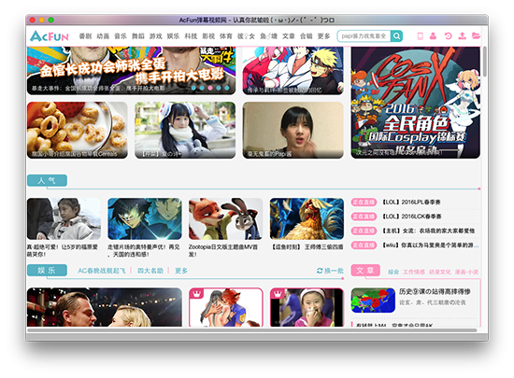
Task: Open the cosplay girl with headphones thumbnail
Action: [x=185, y=130]
